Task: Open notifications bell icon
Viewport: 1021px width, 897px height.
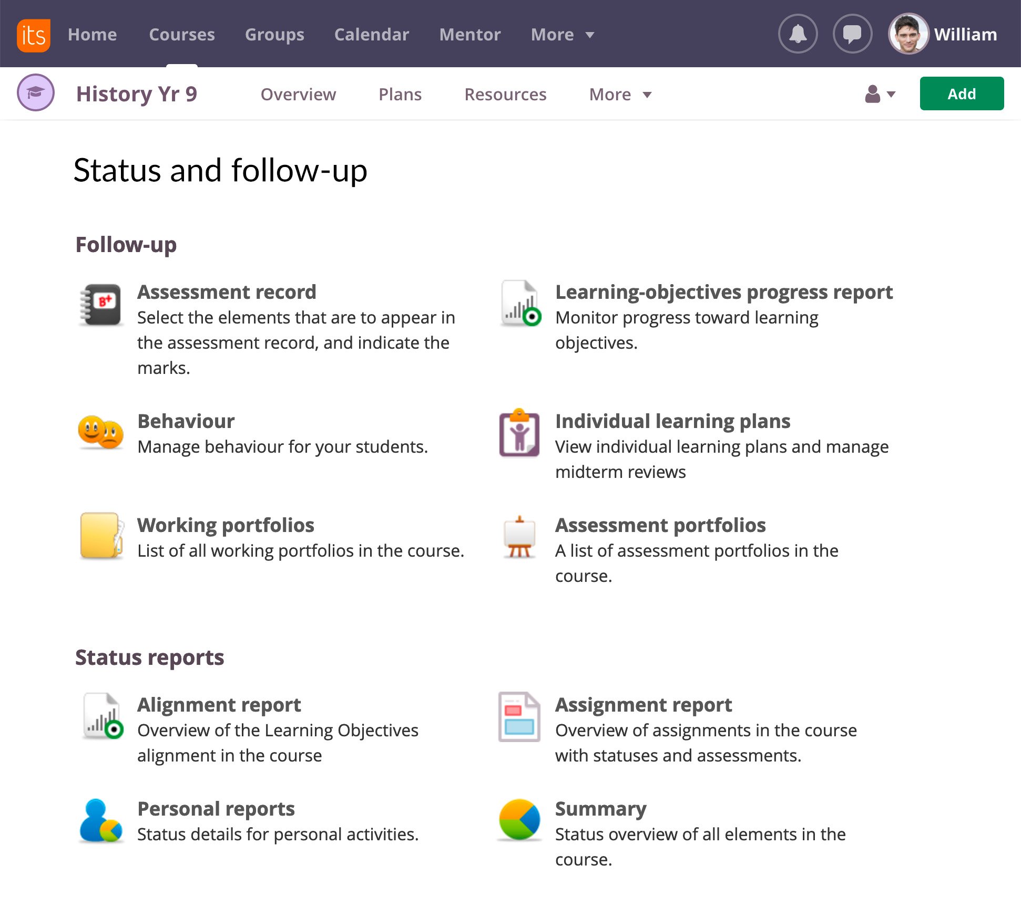Action: 798,34
